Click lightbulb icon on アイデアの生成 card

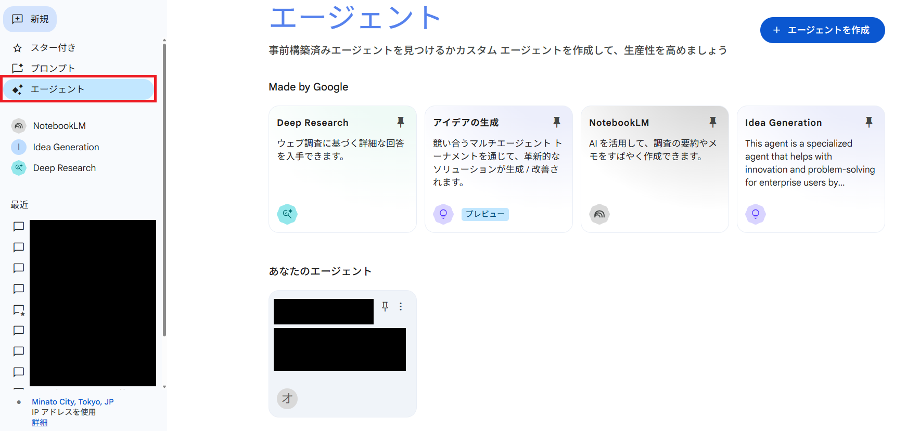pyautogui.click(x=443, y=214)
